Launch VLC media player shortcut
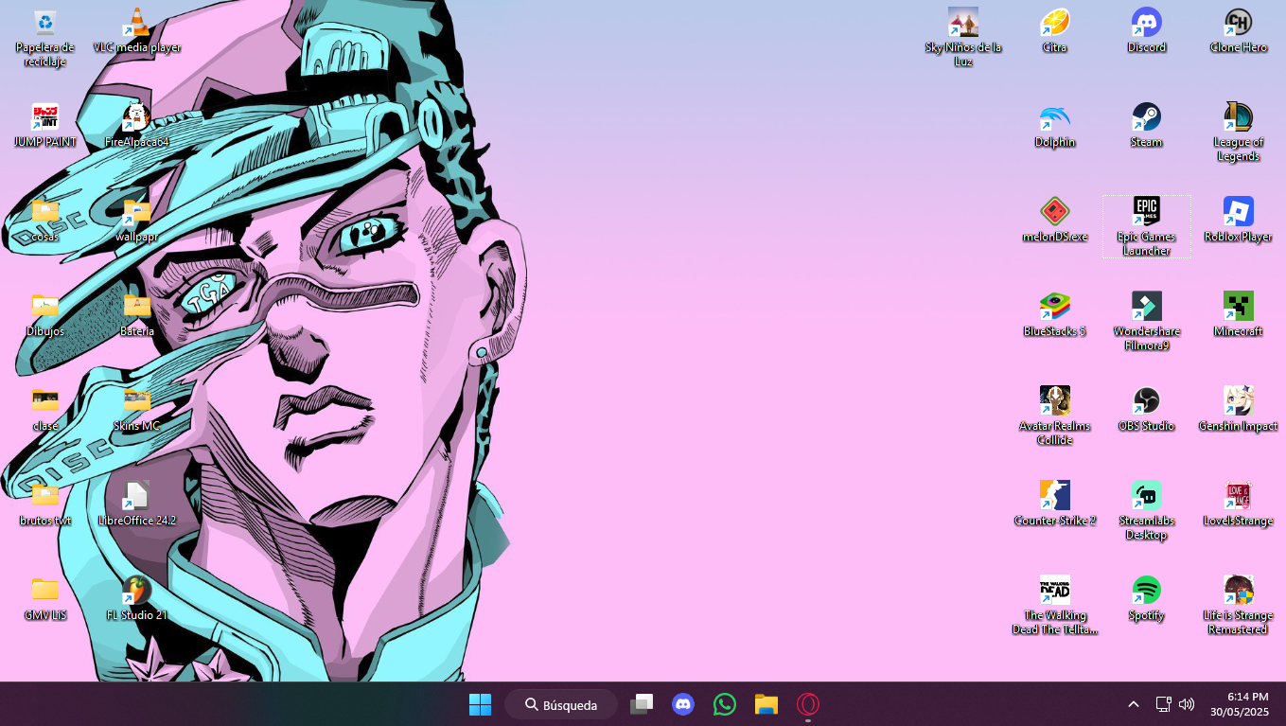 pyautogui.click(x=137, y=31)
